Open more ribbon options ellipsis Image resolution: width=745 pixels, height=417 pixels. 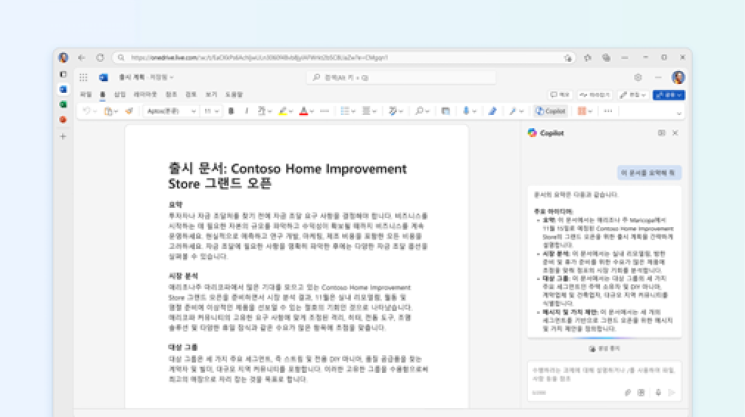point(608,111)
